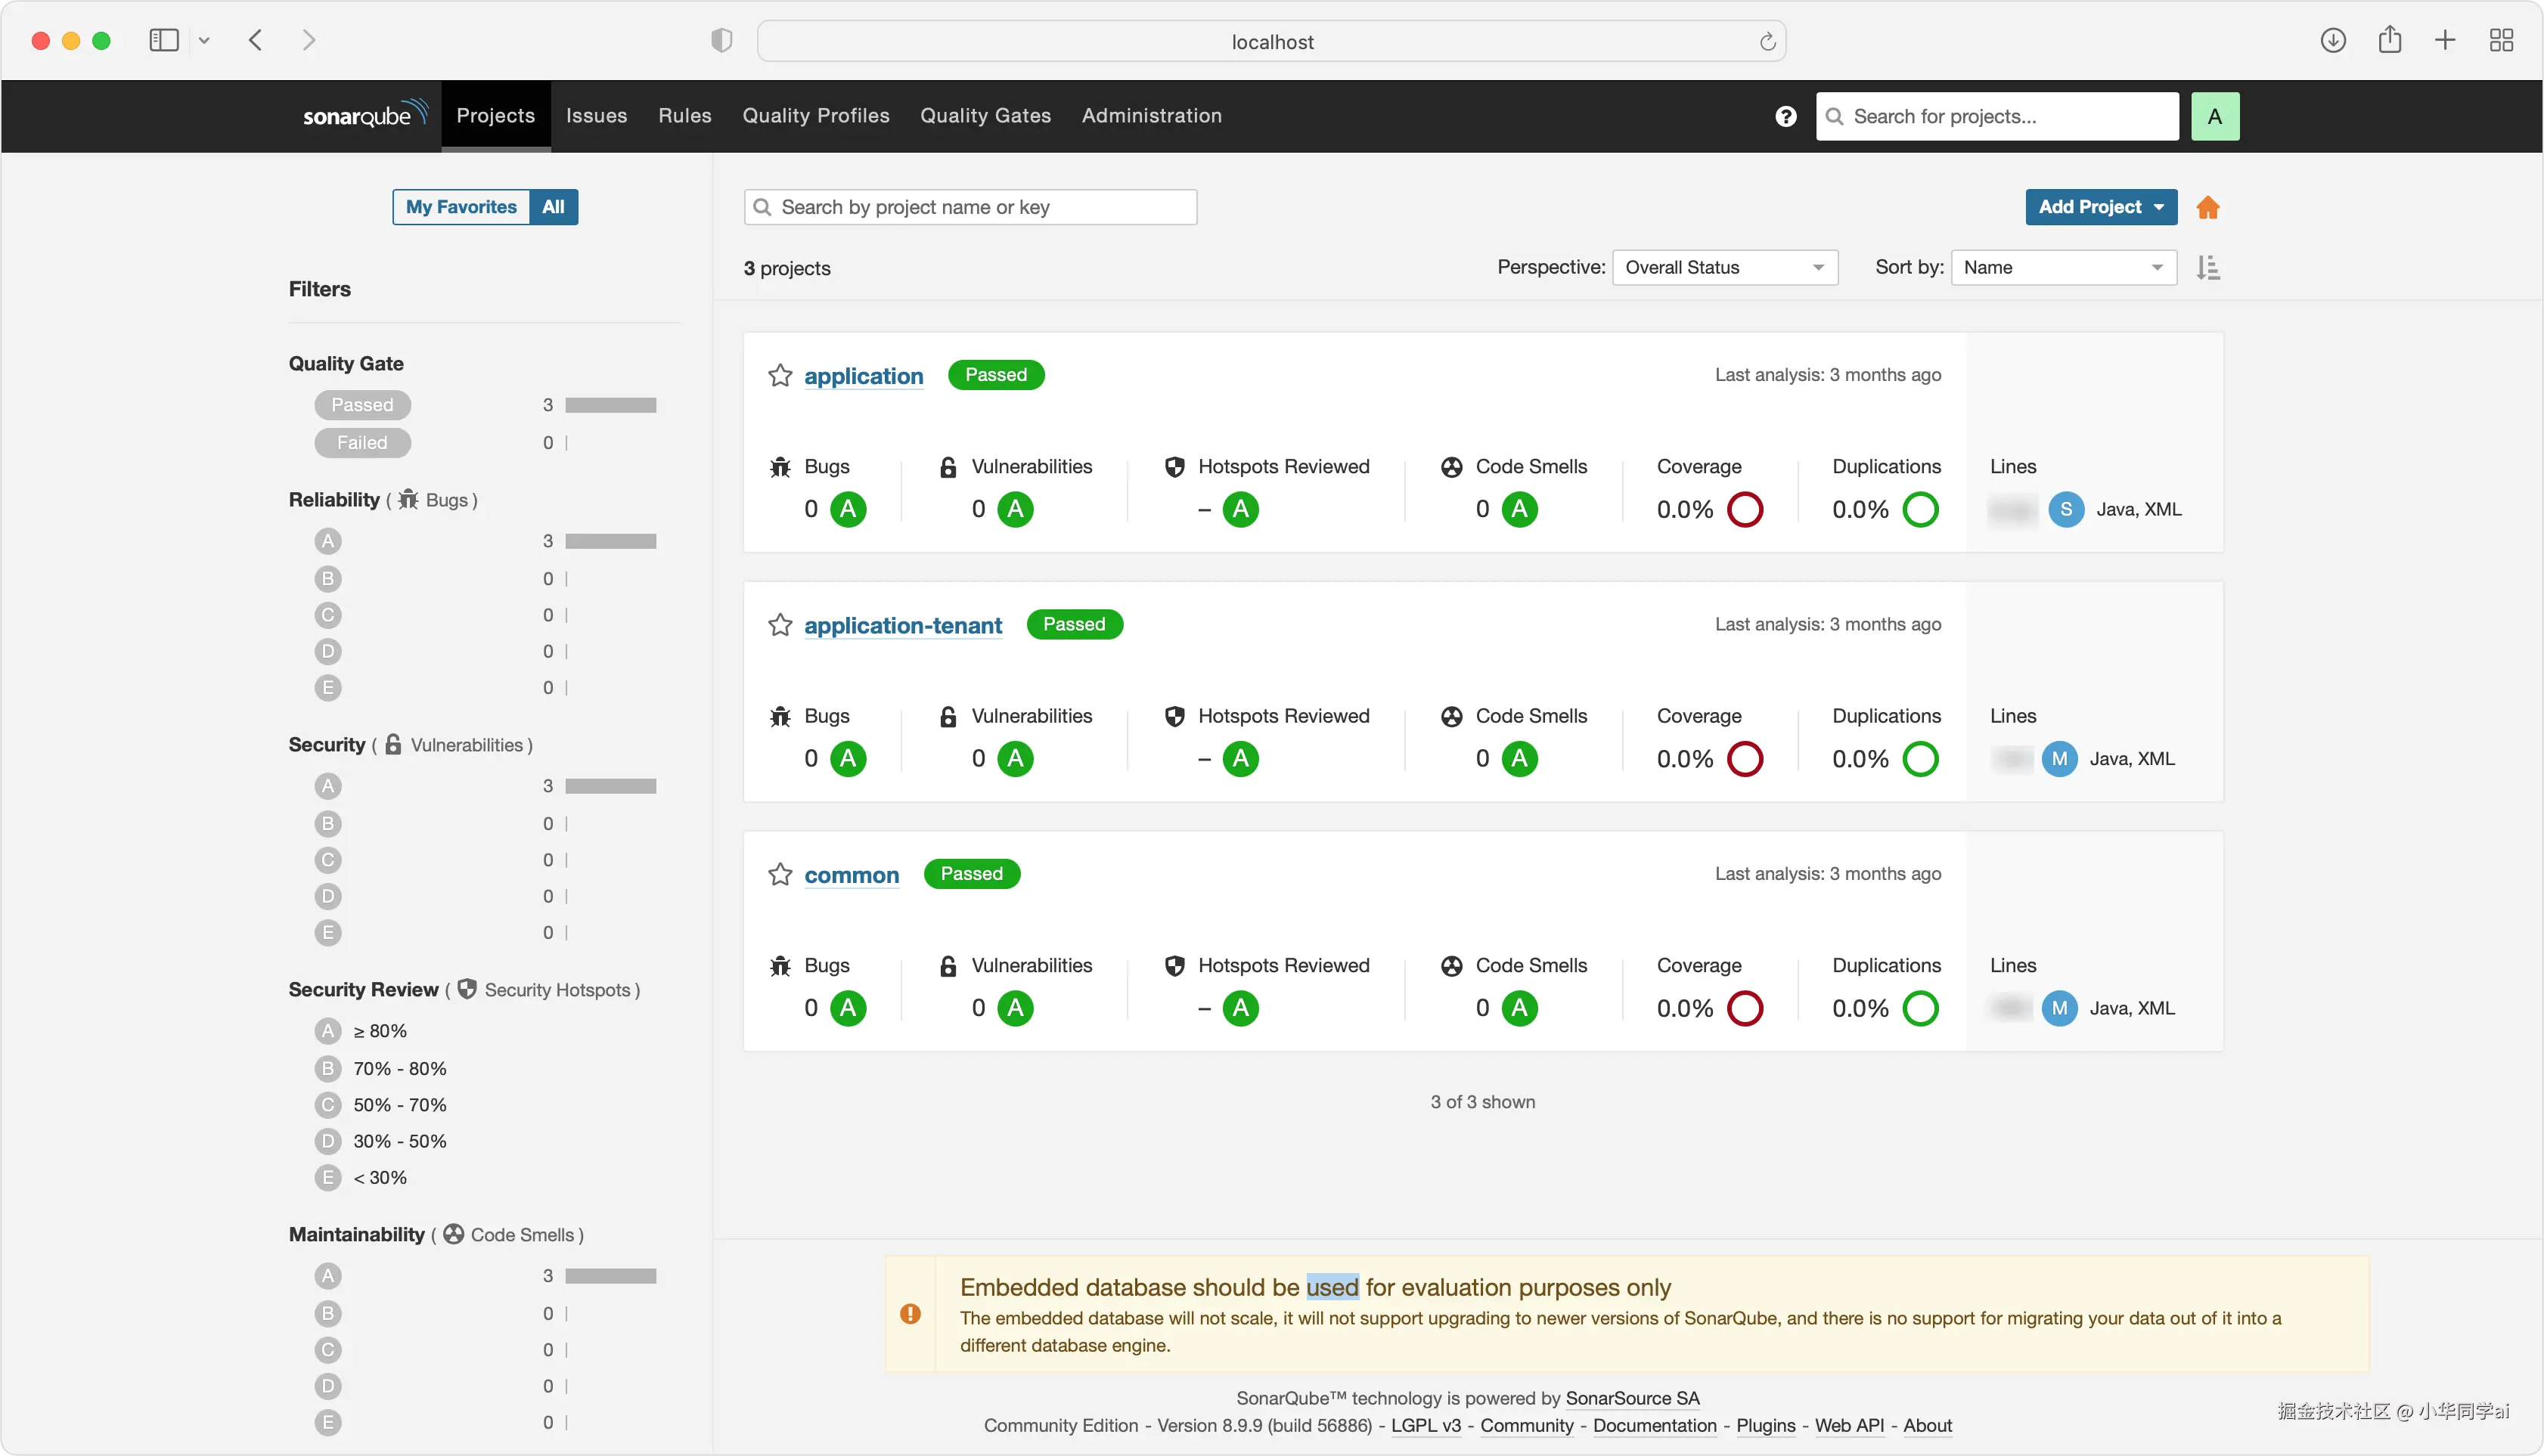Viewport: 2544px width, 1456px height.
Task: Switch to My Favorites projects
Action: click(x=461, y=207)
